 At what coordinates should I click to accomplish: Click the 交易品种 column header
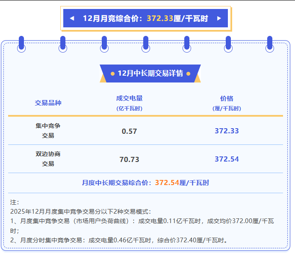[48, 103]
